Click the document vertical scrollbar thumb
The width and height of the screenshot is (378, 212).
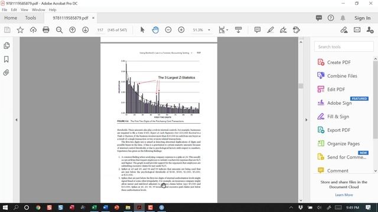(301, 86)
